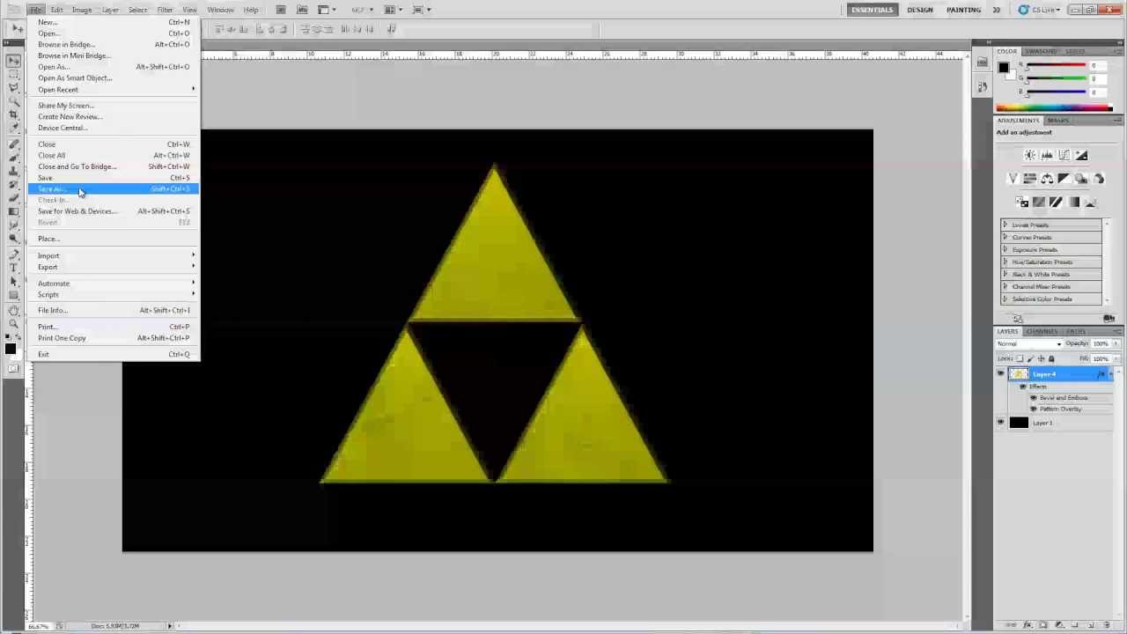Select the Zoom tool in toolbar
The height and width of the screenshot is (634, 1127).
coord(13,324)
